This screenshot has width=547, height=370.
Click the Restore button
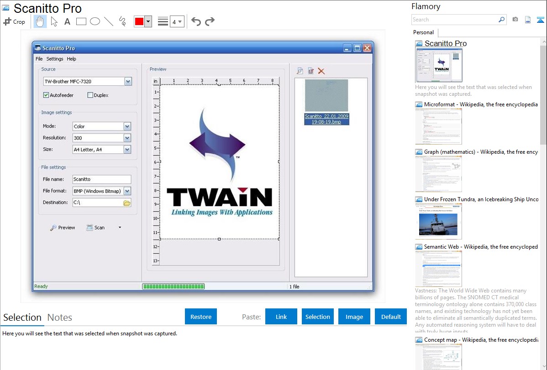tap(201, 316)
